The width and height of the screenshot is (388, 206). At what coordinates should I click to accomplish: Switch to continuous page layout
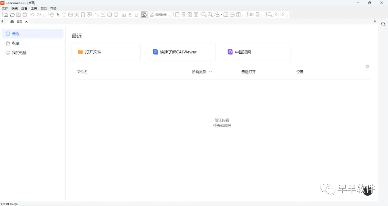[x=183, y=15]
